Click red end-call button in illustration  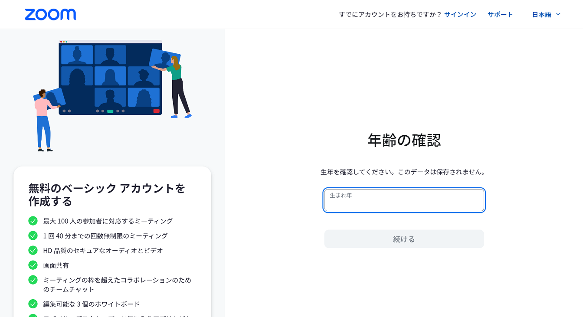(156, 111)
